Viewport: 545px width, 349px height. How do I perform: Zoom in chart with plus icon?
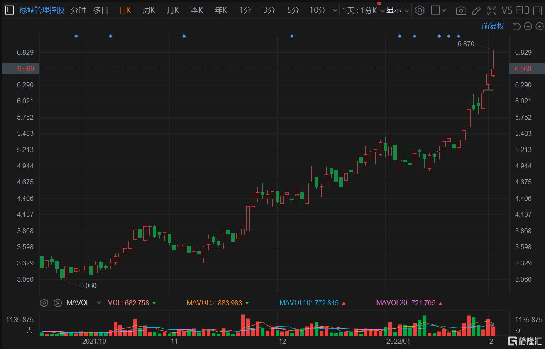coord(539,27)
